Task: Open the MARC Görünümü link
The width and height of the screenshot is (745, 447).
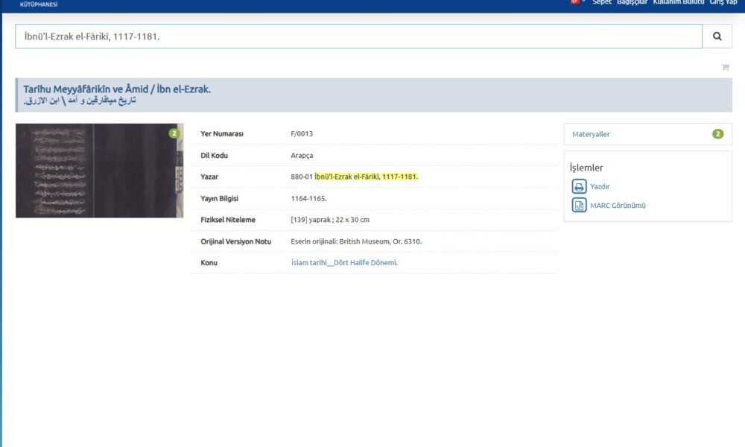Action: pos(618,206)
